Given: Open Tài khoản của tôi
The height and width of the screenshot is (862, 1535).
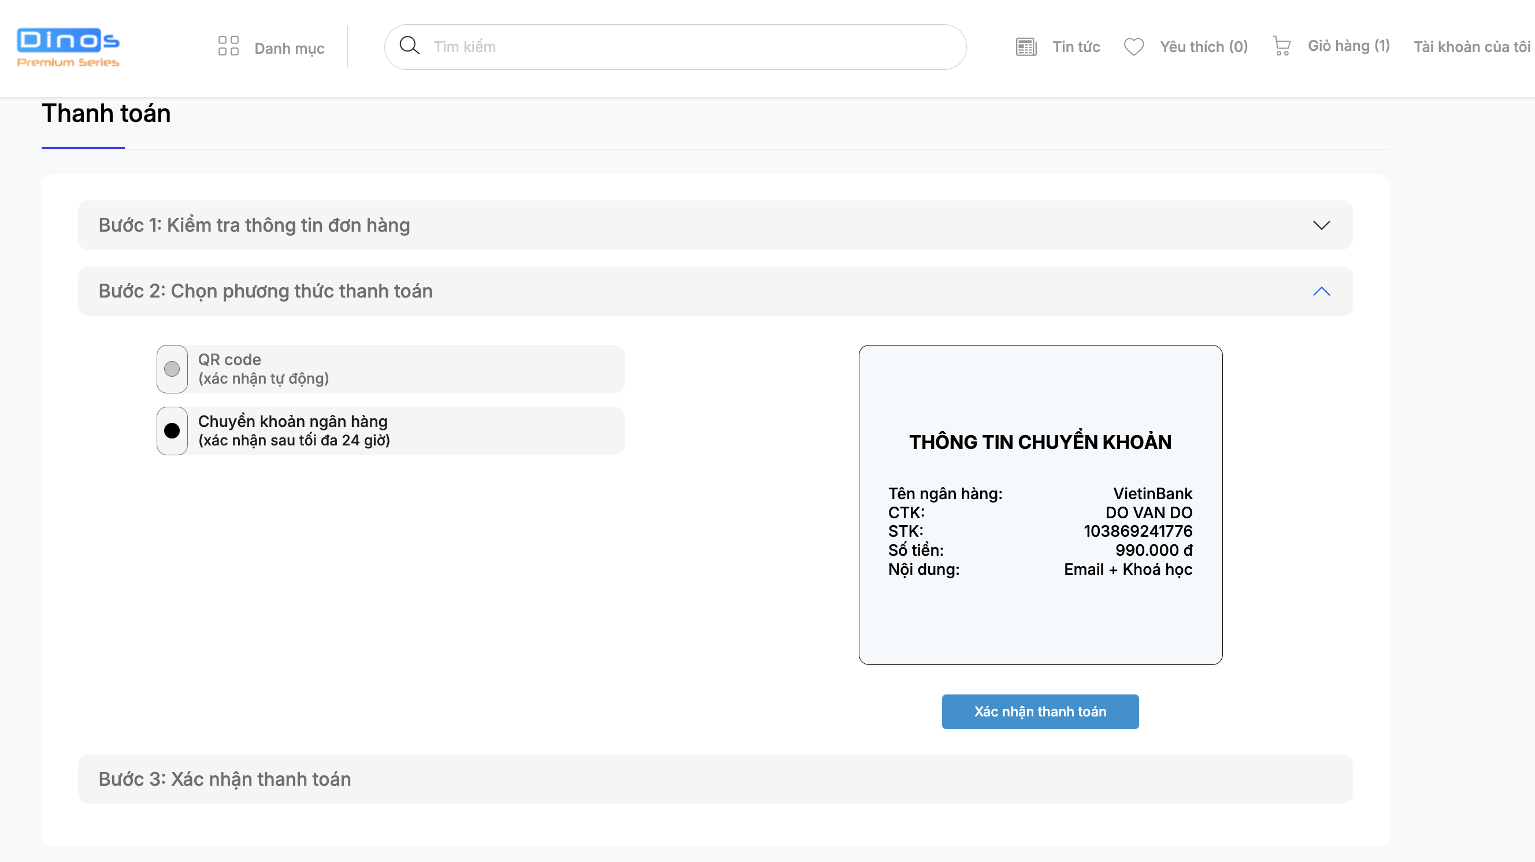Looking at the screenshot, I should pos(1471,46).
